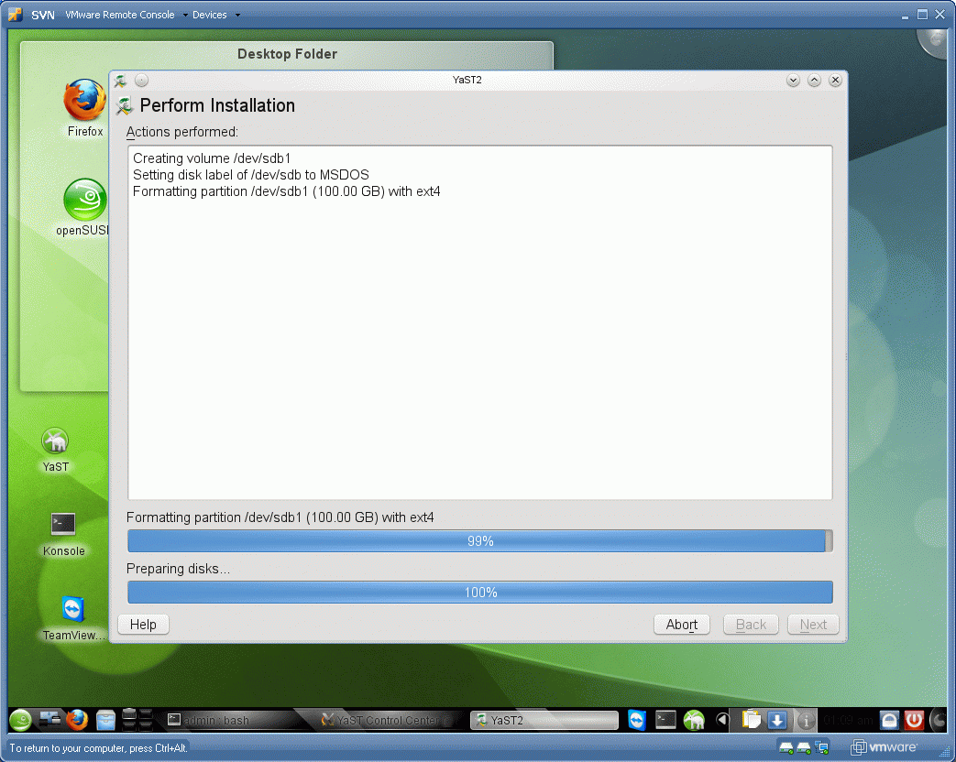This screenshot has width=956, height=762.
Task: Click the vmware logo in status bar
Action: pos(884,747)
